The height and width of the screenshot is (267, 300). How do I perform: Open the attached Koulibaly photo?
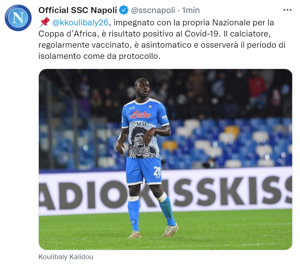tap(165, 159)
